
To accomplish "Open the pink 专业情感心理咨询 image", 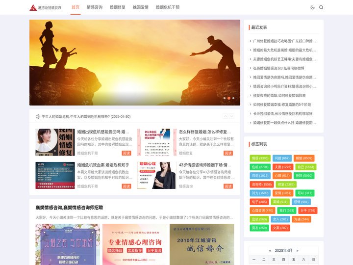I will (x=135, y=244).
